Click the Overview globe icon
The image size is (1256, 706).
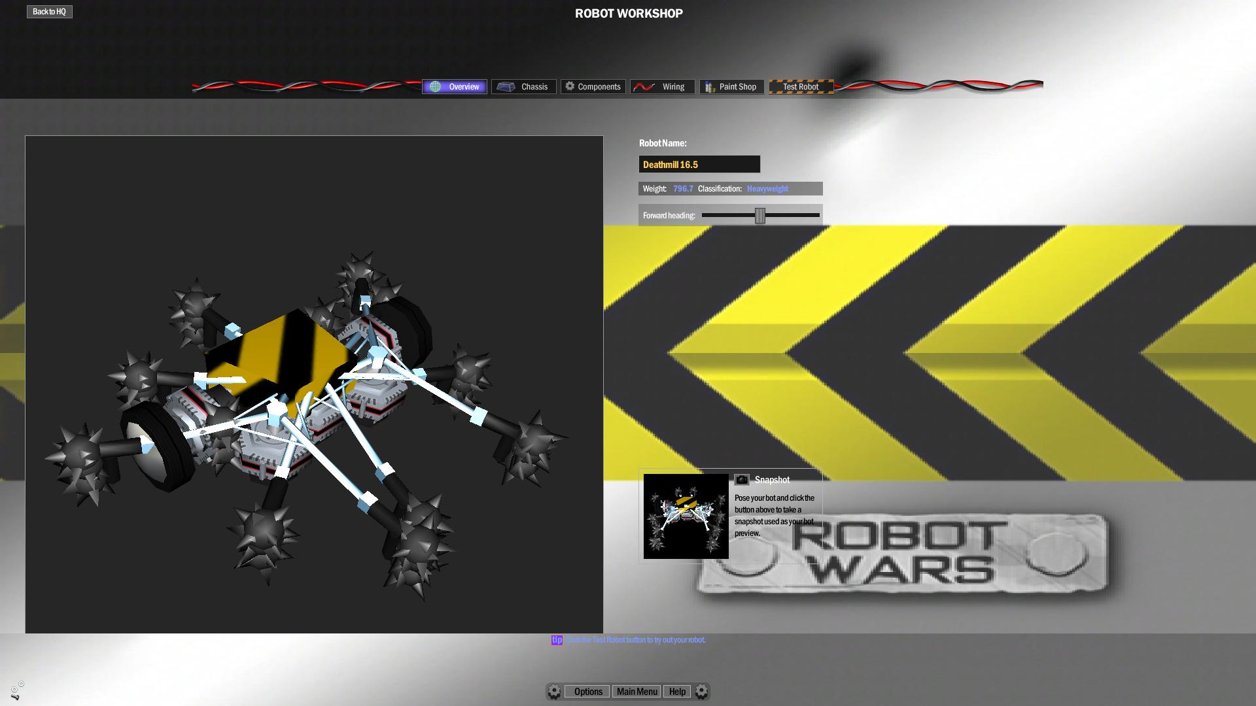coord(436,86)
